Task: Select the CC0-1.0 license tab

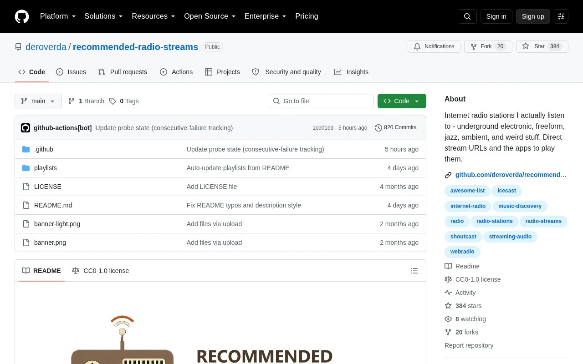Action: click(100, 271)
